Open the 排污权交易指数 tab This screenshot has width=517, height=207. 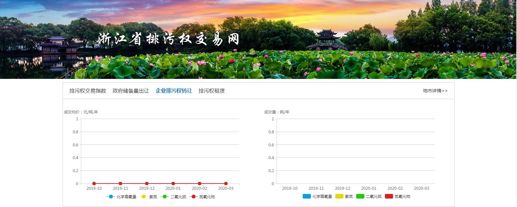coord(88,91)
